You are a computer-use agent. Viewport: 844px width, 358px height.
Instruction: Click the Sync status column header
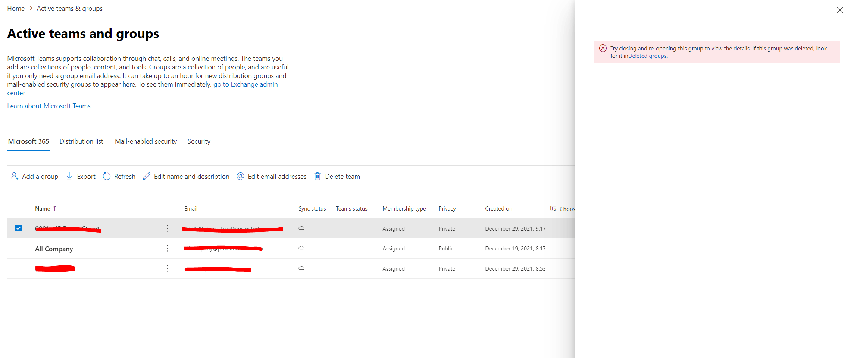point(312,209)
